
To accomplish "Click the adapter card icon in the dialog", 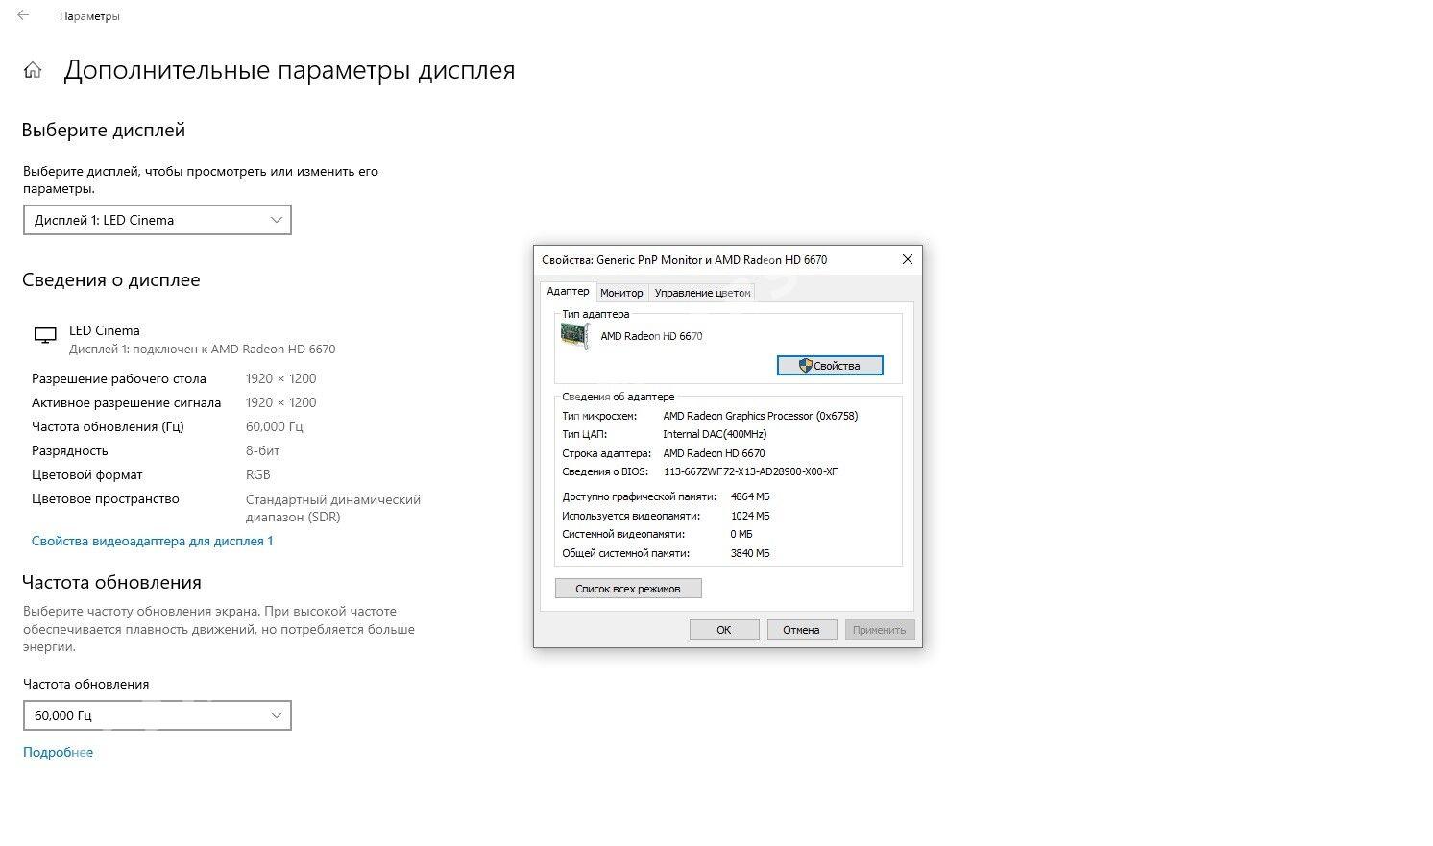I will [574, 335].
